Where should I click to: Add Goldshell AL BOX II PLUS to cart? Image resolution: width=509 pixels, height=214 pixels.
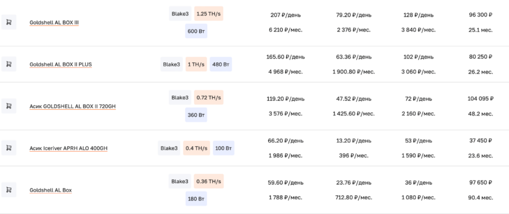click(8, 64)
